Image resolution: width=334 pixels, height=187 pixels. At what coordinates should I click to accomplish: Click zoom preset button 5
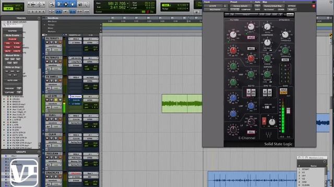43,11
